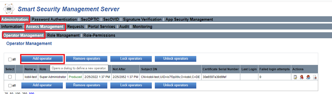
Task: Click the edit operator icon for kobil-test
Action: point(296,77)
